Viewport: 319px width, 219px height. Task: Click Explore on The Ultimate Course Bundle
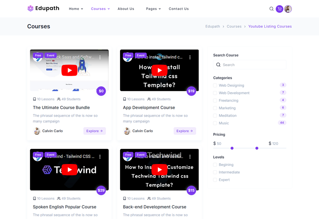pos(95,131)
